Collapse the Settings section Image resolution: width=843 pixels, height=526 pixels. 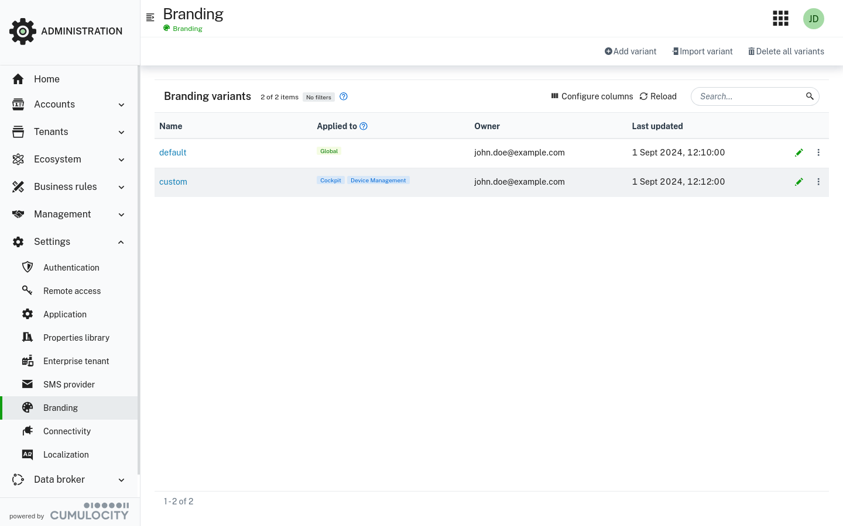pyautogui.click(x=121, y=241)
